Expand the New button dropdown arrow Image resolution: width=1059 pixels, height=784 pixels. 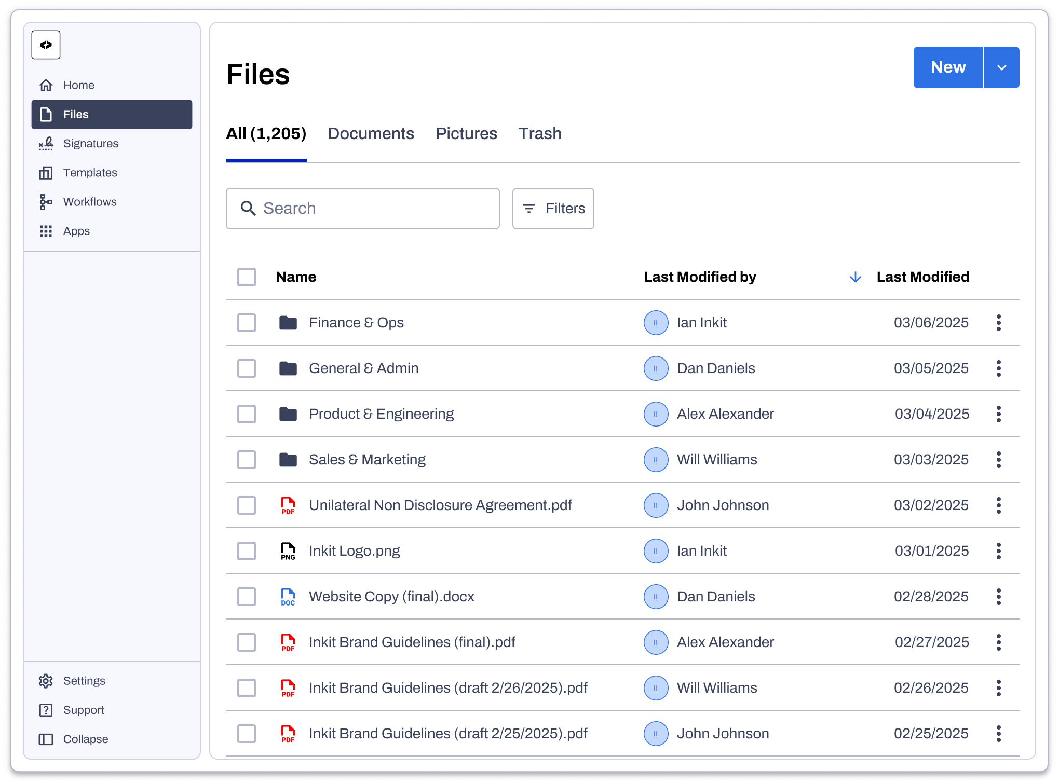pos(1001,67)
